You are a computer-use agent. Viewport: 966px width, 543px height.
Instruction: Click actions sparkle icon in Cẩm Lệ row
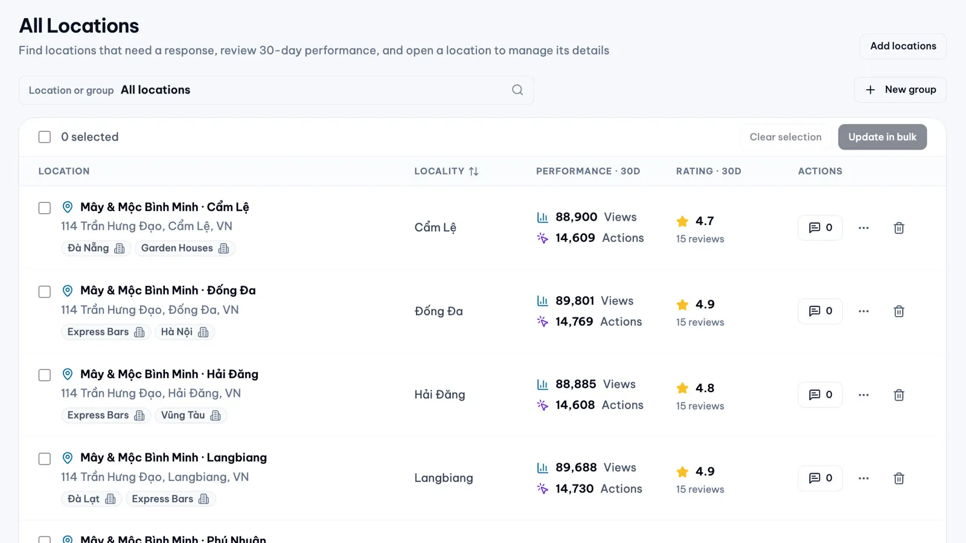coord(543,238)
